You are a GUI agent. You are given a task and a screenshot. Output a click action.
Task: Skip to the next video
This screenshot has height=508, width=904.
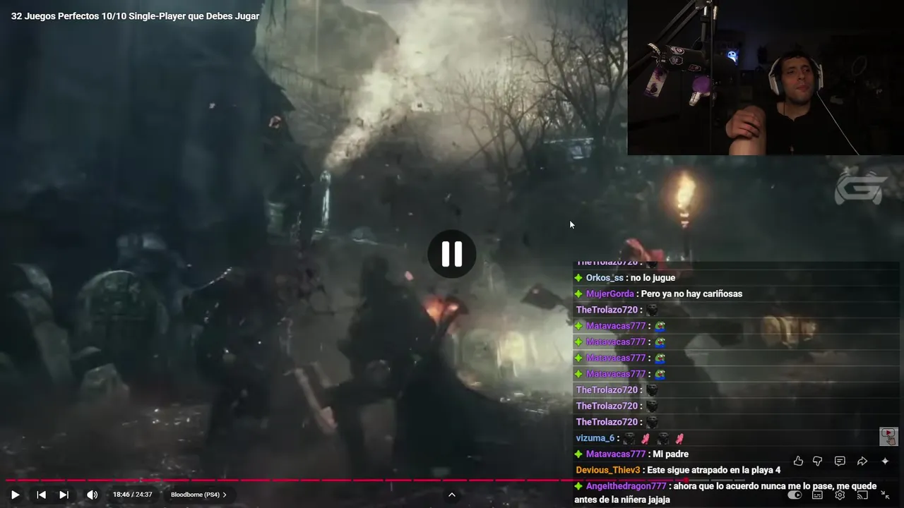click(x=64, y=495)
